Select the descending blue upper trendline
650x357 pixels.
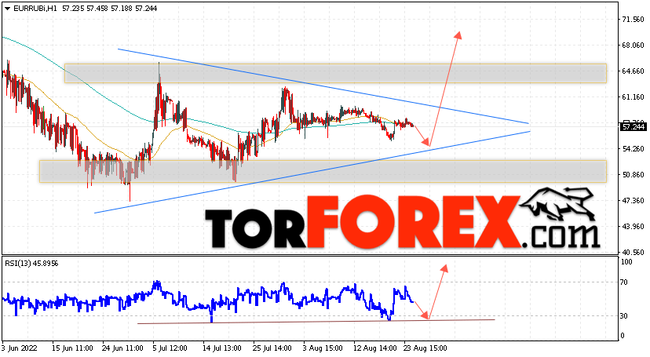pos(323,86)
